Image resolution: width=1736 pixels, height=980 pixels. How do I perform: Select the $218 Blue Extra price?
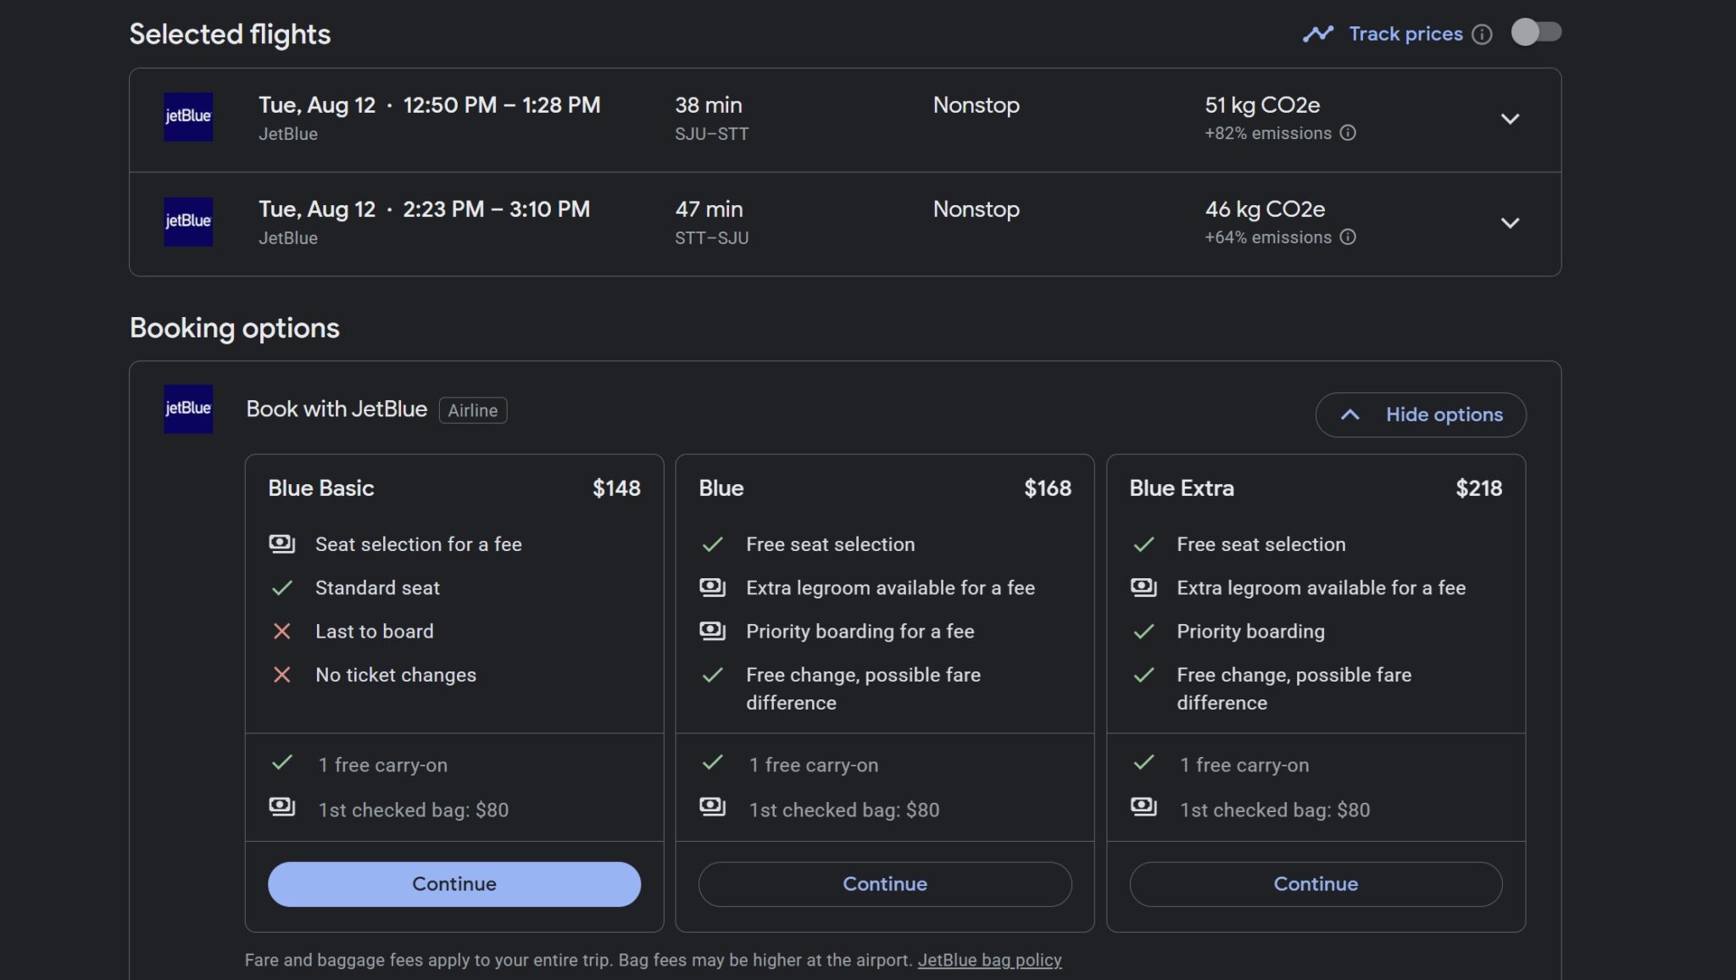(x=1478, y=488)
